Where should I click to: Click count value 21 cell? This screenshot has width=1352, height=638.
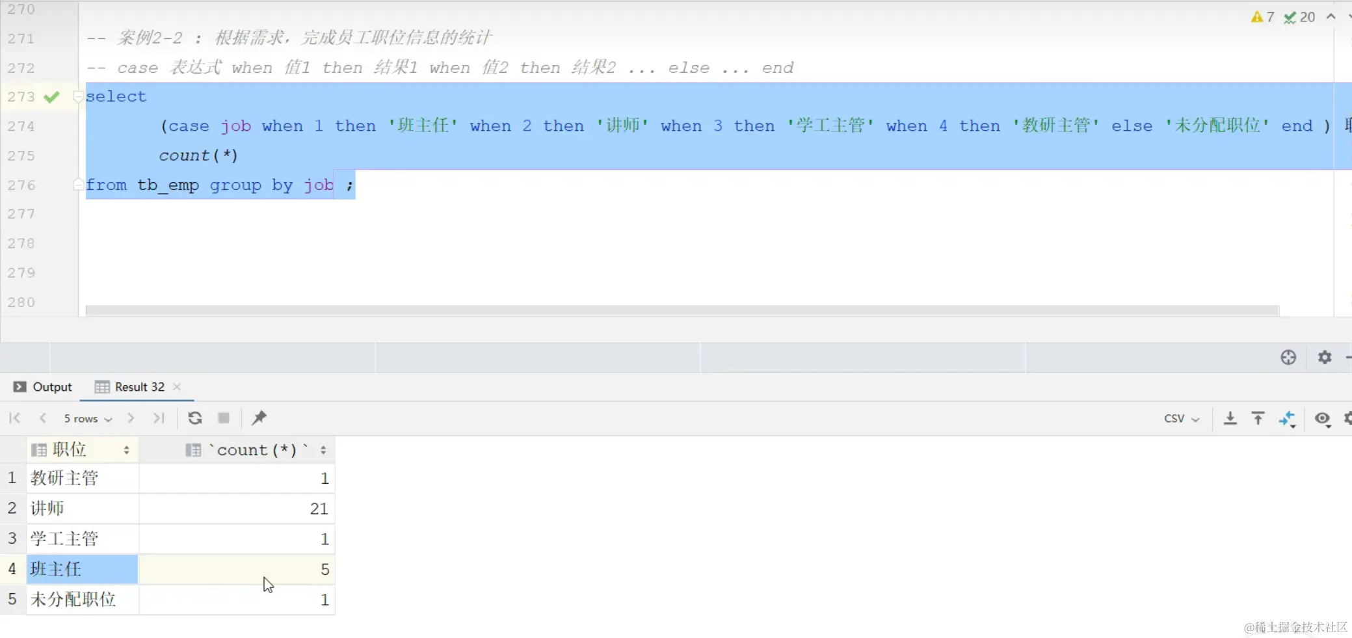(x=237, y=509)
